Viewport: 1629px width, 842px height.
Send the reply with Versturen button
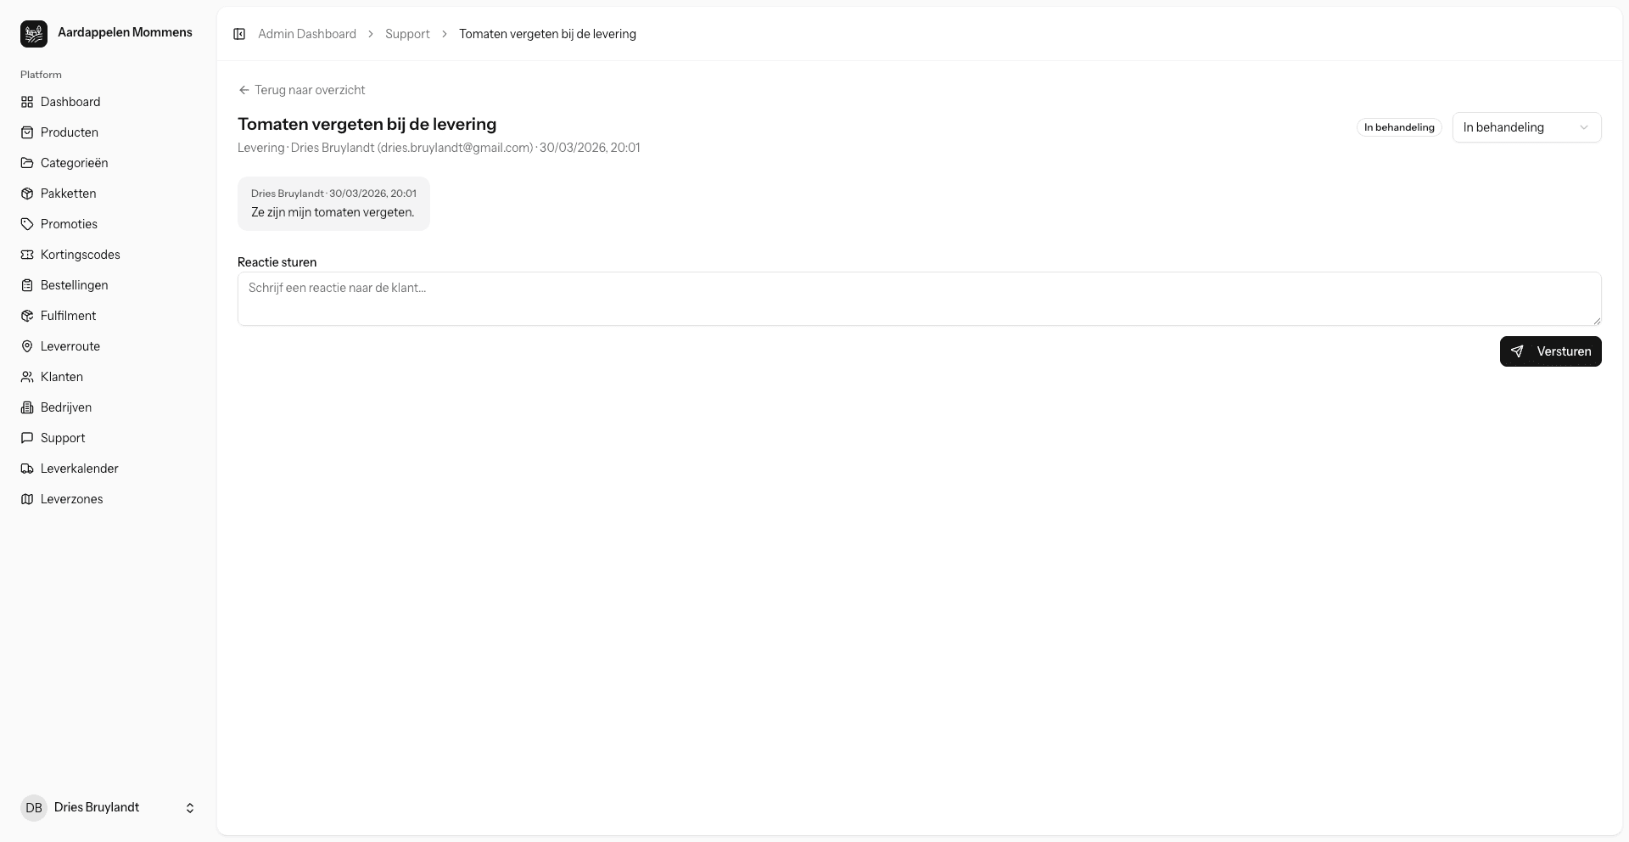1551,351
